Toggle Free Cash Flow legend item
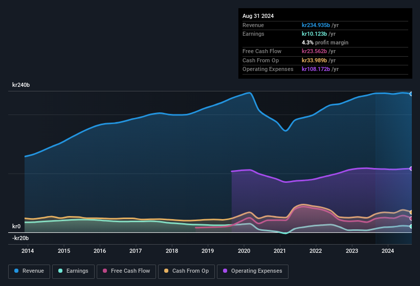The height and width of the screenshot is (286, 420). click(126, 271)
